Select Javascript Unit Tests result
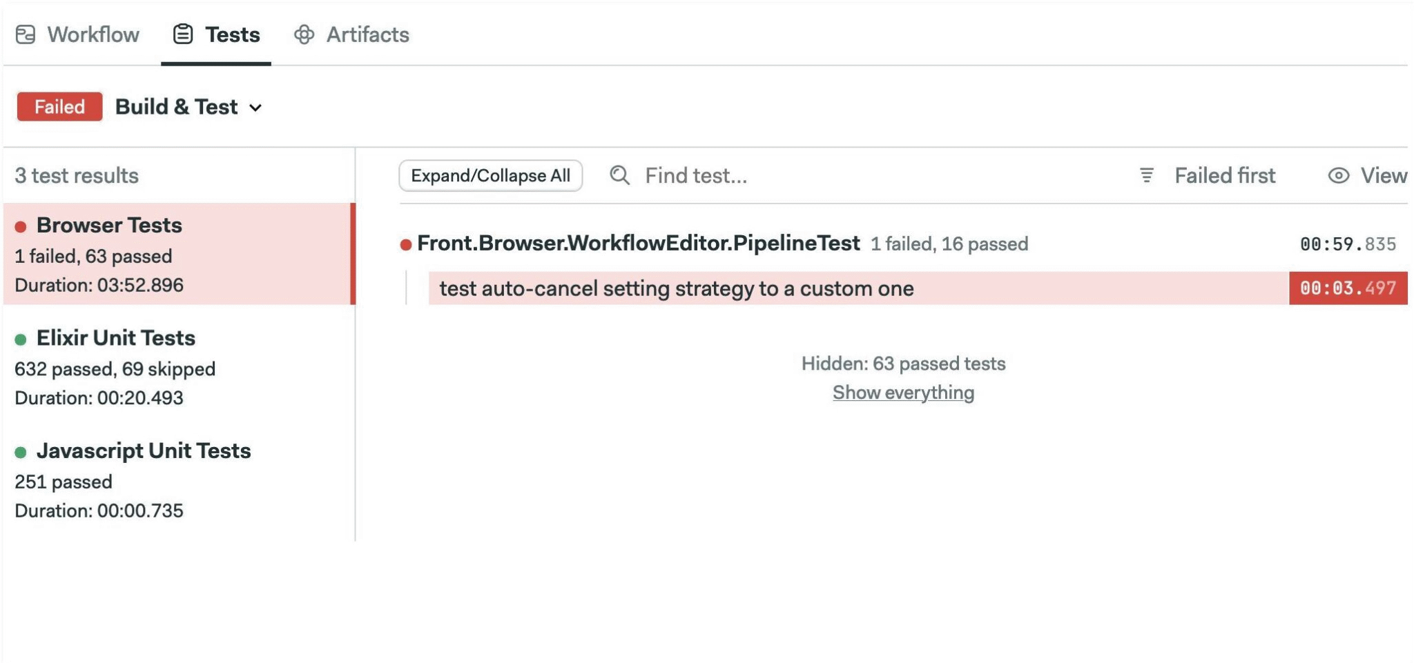This screenshot has height=663, width=1414. point(180,479)
